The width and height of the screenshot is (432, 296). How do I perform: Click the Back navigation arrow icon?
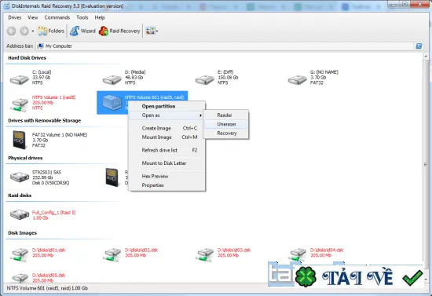[x=11, y=31]
